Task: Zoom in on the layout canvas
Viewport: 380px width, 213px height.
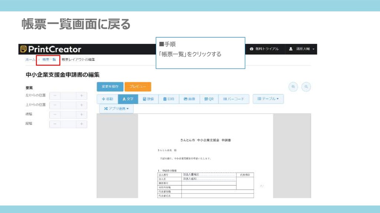Action: (293, 87)
